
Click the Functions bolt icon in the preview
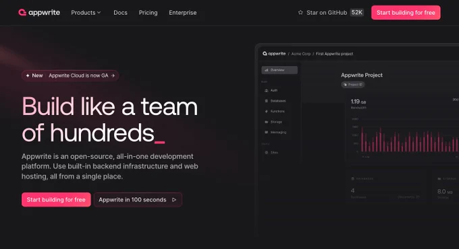point(267,112)
